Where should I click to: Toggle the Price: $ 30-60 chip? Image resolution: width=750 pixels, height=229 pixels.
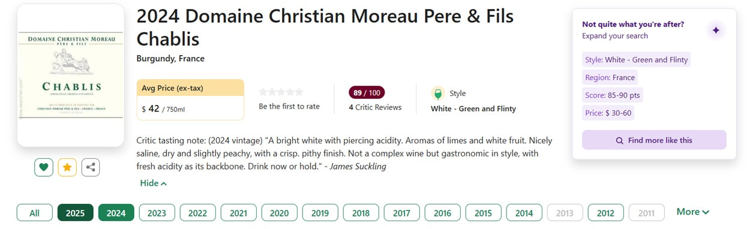608,113
